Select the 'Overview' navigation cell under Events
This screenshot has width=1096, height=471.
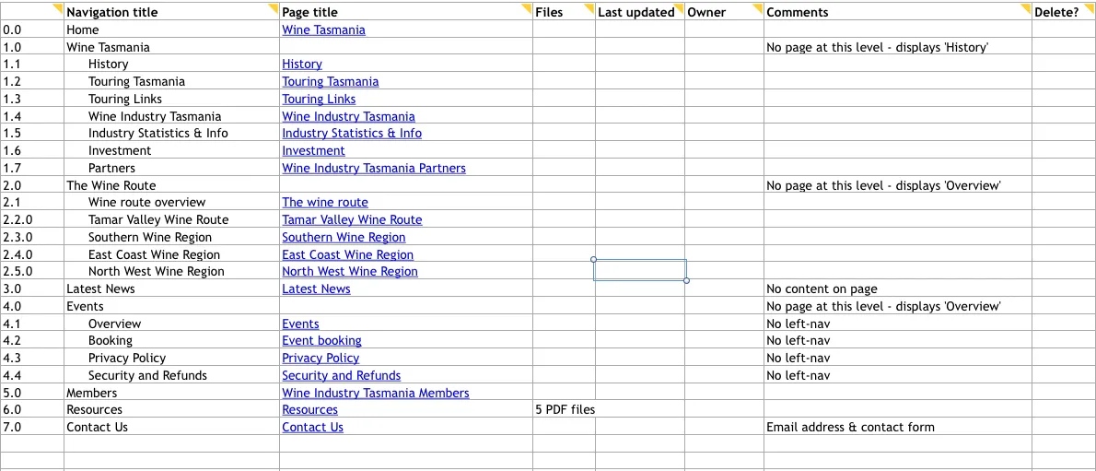click(172, 324)
